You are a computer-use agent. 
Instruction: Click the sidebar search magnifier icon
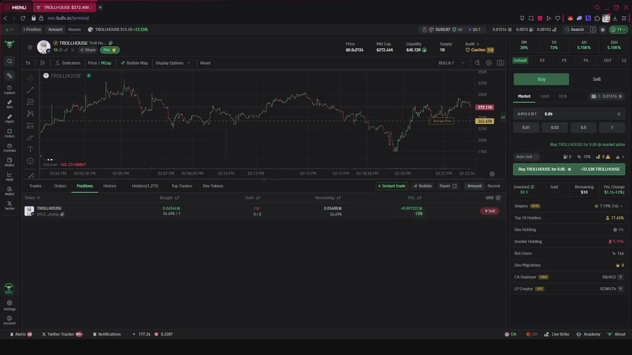coord(9,61)
